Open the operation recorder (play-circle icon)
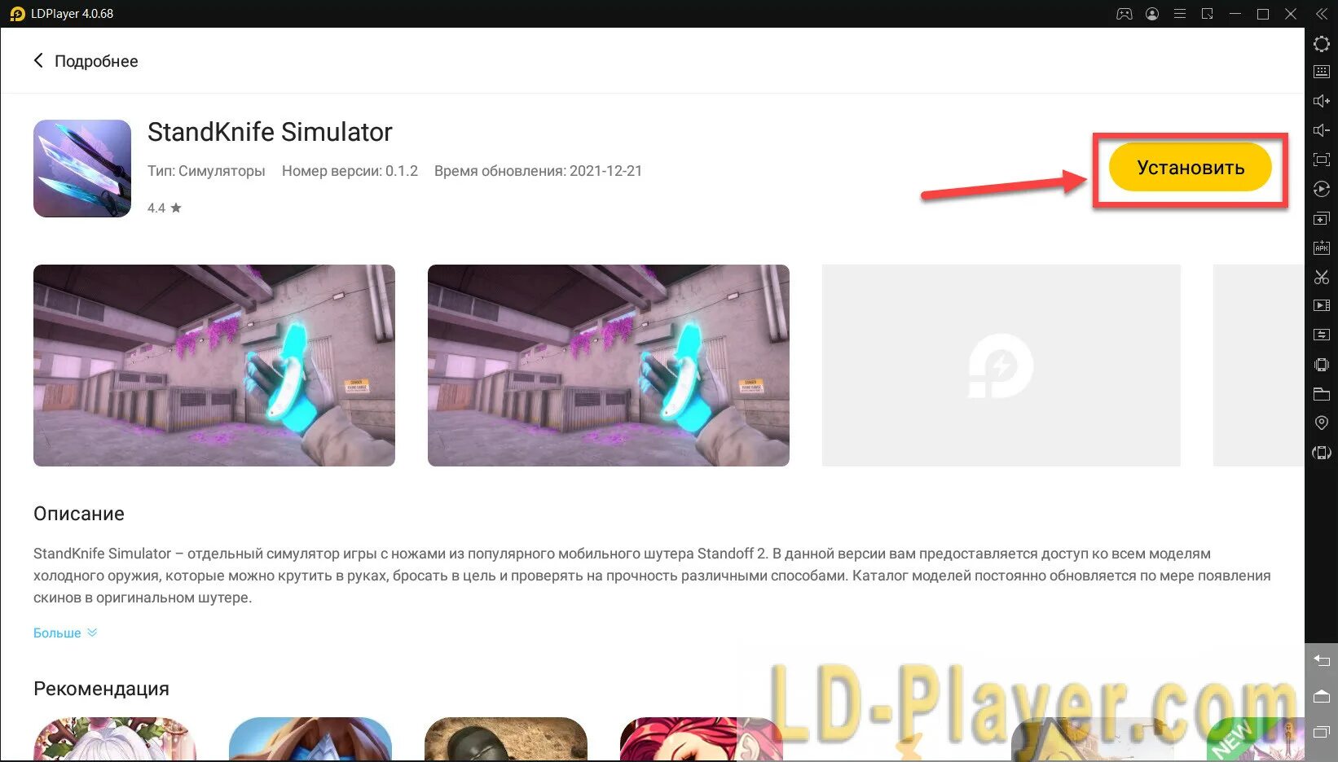Viewport: 1338px width, 762px height. pos(1322,189)
